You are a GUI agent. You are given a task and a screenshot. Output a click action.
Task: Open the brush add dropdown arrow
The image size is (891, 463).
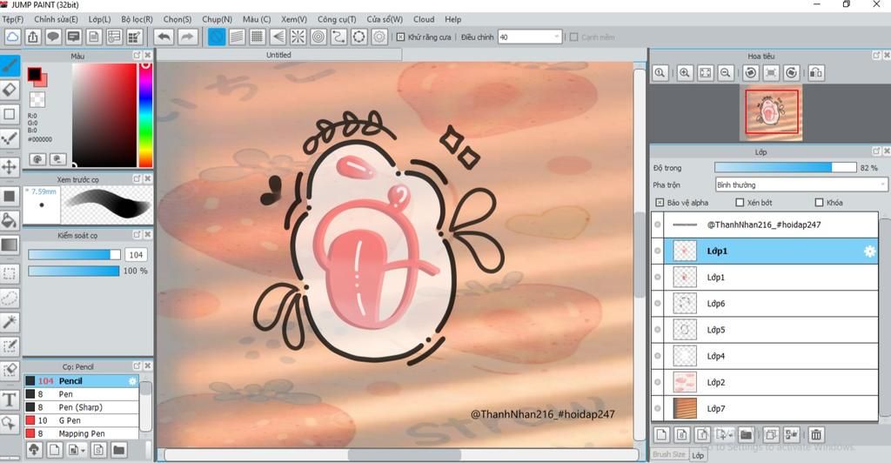coord(84,451)
